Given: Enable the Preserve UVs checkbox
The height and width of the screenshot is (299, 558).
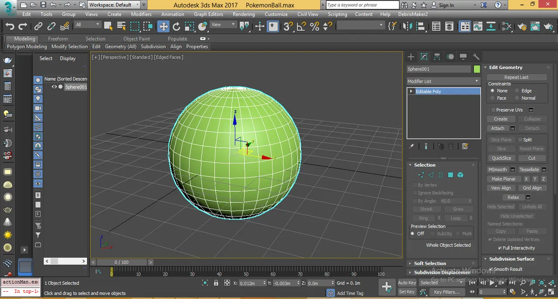Looking at the screenshot, I should tap(493, 110).
